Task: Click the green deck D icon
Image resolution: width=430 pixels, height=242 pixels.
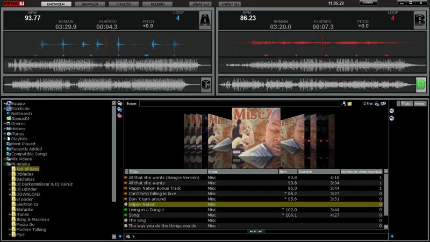Action: (420, 84)
